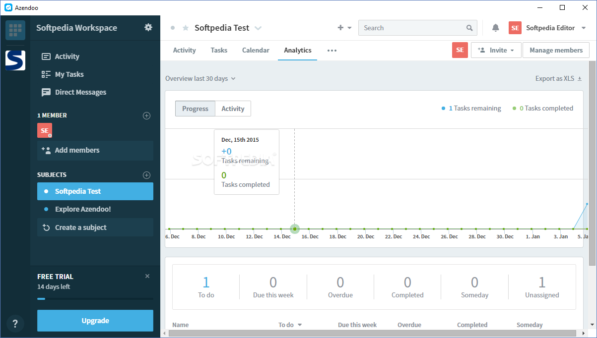The height and width of the screenshot is (338, 597).
Task: Open the notifications bell
Action: click(495, 28)
